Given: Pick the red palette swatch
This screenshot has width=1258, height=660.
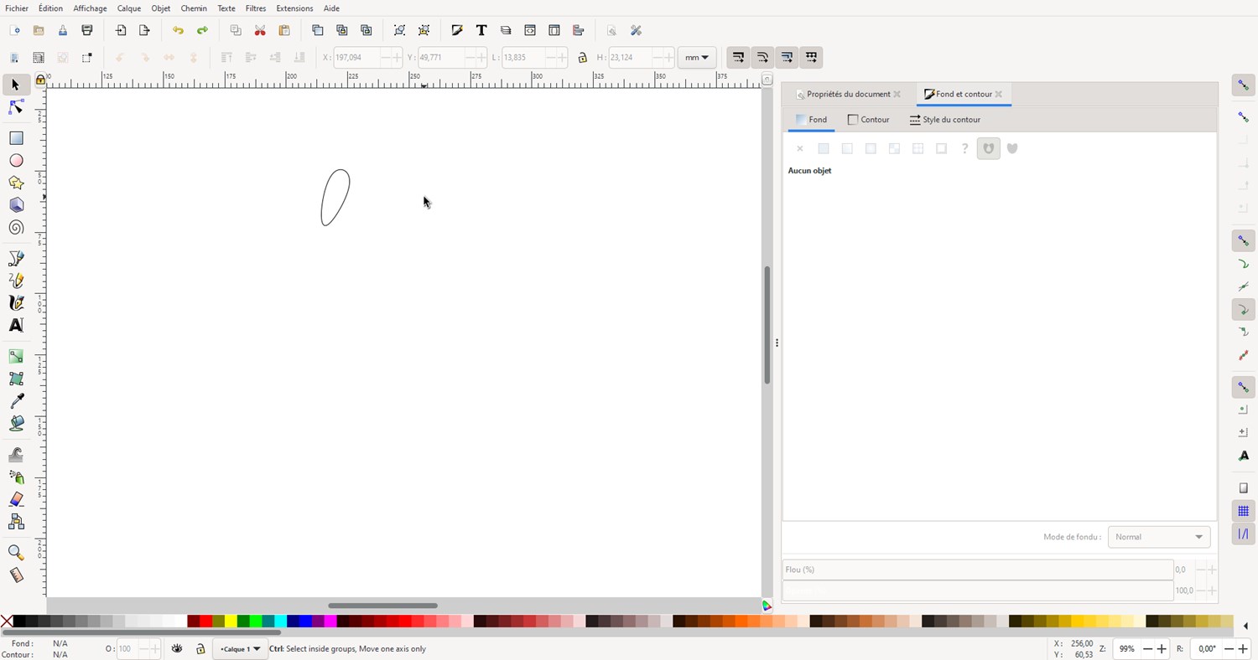Looking at the screenshot, I should [205, 621].
